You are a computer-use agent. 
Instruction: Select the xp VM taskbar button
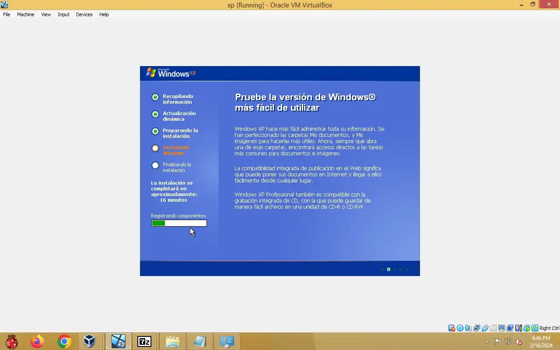(x=119, y=341)
